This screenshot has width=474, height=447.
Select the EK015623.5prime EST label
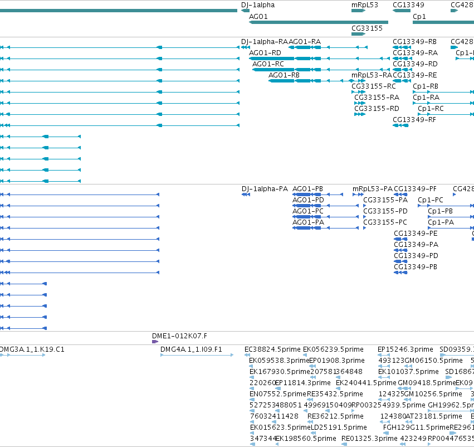280,427
